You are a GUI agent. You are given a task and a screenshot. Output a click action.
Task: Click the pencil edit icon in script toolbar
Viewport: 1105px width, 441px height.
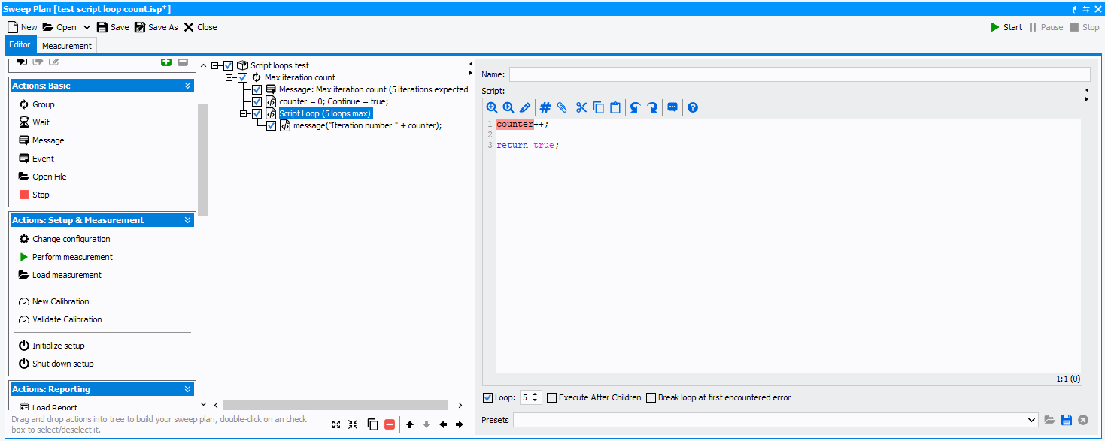pos(525,107)
